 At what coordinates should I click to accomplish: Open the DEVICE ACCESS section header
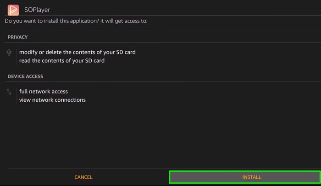pos(25,77)
